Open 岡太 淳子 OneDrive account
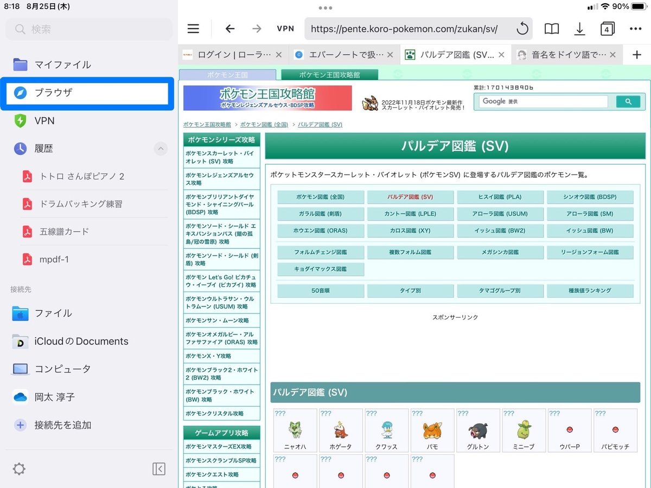Viewport: 651px width, 488px height. pos(89,397)
